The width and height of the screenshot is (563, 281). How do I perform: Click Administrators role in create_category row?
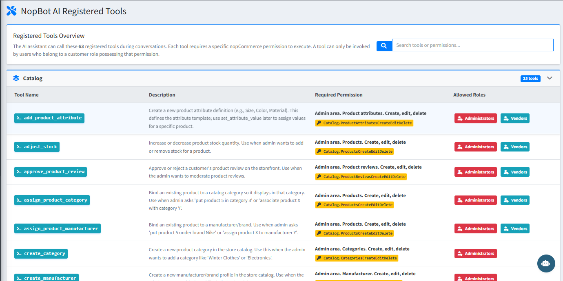point(476,253)
